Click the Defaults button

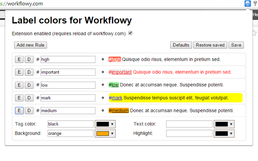pos(181,45)
